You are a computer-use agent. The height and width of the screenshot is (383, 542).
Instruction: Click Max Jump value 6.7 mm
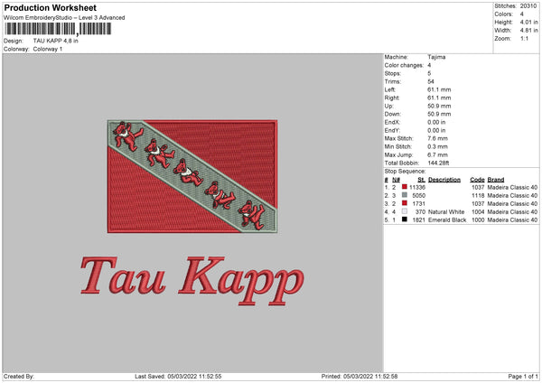pyautogui.click(x=437, y=154)
